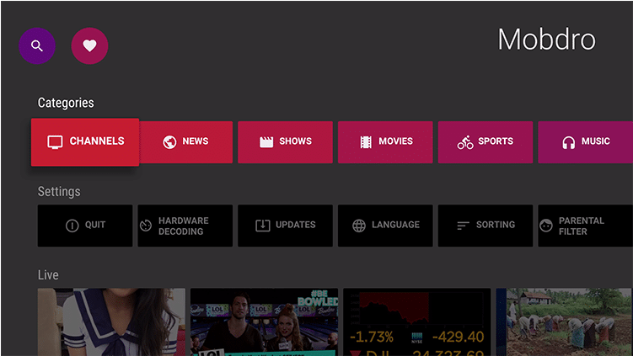633x356 pixels.
Task: Open the Music category
Action: 585,141
